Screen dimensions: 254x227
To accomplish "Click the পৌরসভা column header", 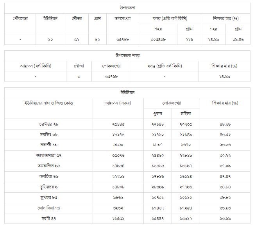I will pyautogui.click(x=20, y=18).
